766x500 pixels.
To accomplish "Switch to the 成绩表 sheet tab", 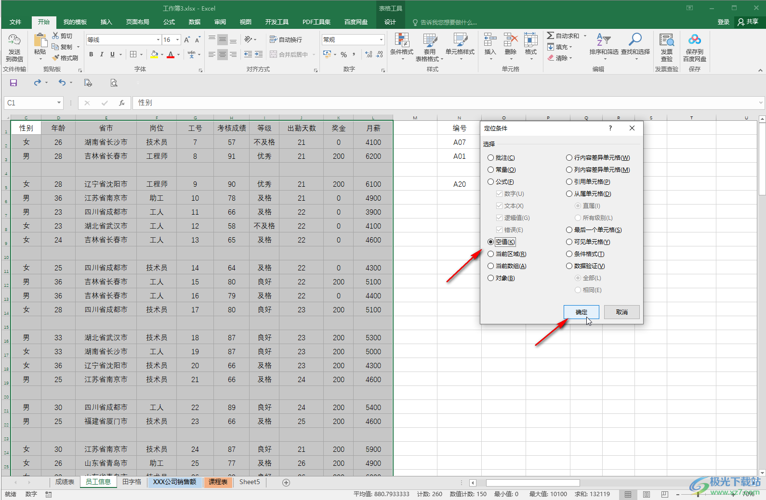I will coord(65,482).
